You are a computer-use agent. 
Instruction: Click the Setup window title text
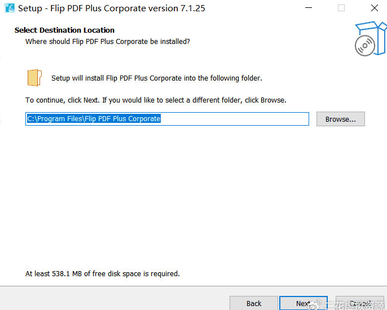pyautogui.click(x=112, y=8)
